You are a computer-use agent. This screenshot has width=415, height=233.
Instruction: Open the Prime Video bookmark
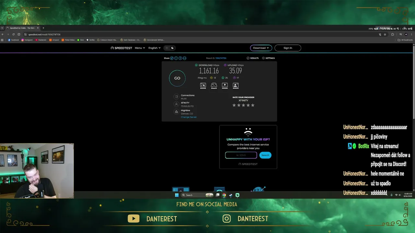click(x=68, y=40)
